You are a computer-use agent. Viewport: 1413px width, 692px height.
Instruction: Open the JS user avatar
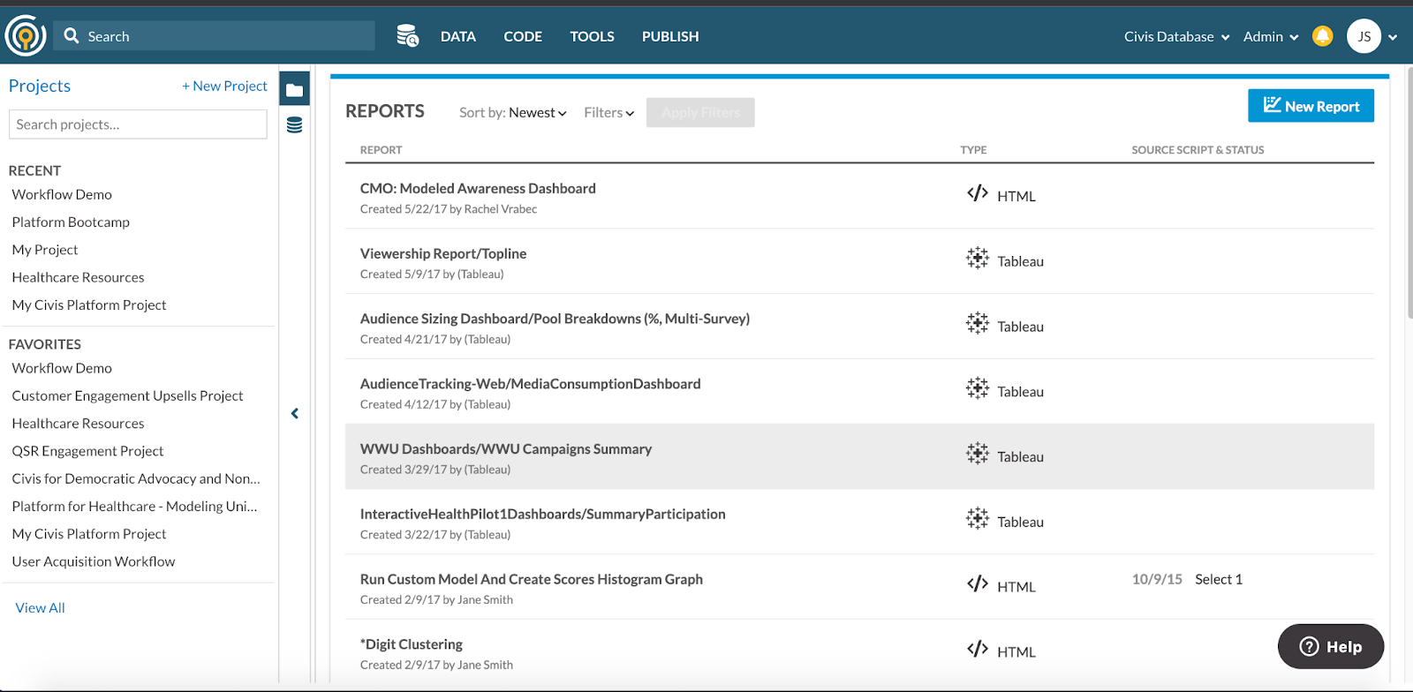(x=1364, y=36)
